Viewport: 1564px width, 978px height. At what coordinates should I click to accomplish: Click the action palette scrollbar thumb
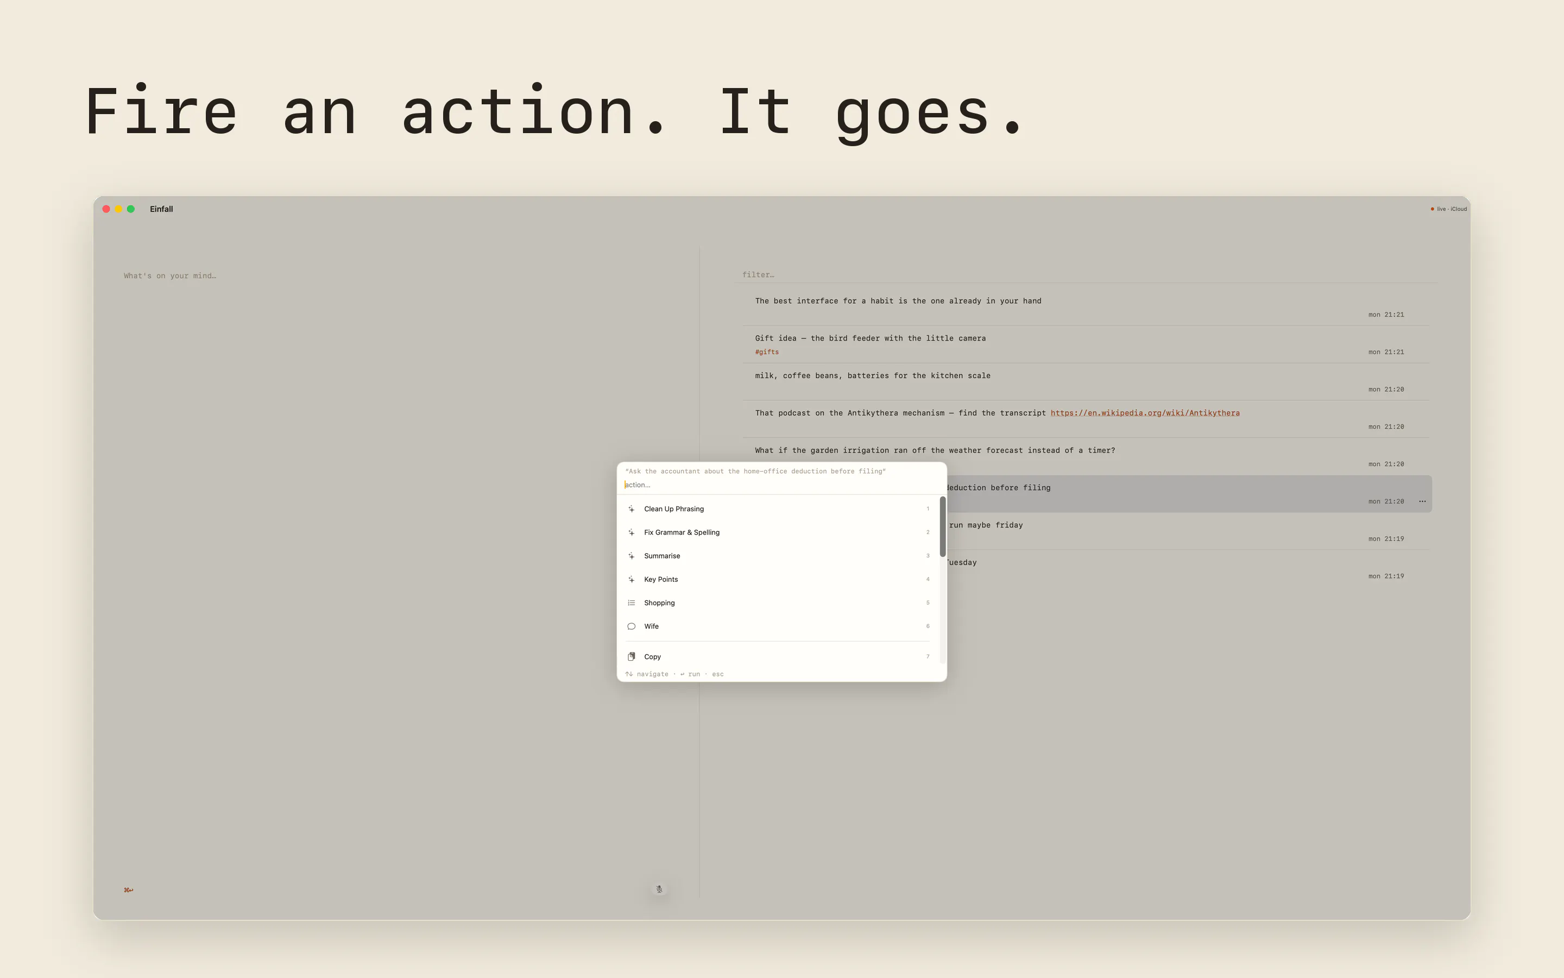(943, 526)
